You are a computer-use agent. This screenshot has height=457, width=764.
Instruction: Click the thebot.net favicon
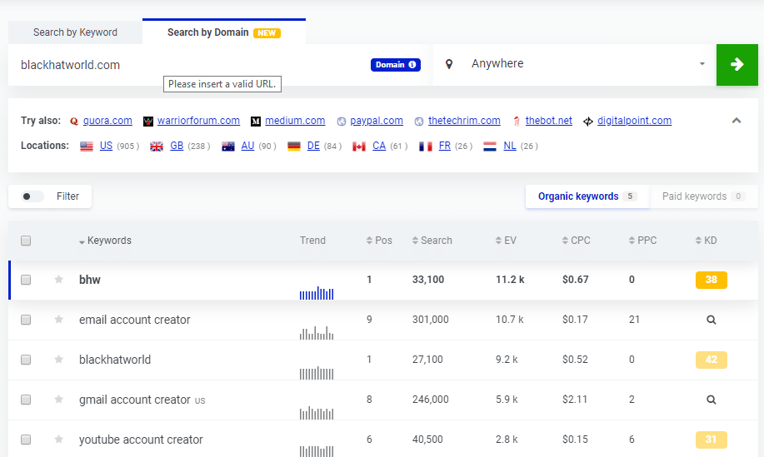pos(517,122)
